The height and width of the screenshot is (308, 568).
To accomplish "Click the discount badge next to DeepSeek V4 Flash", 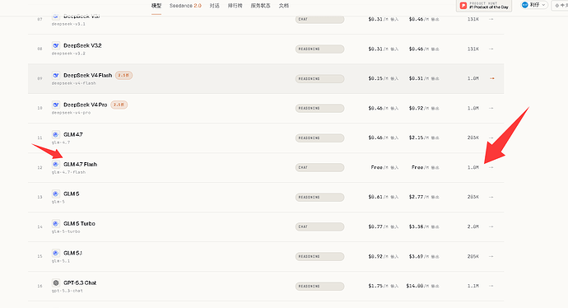I will (123, 76).
